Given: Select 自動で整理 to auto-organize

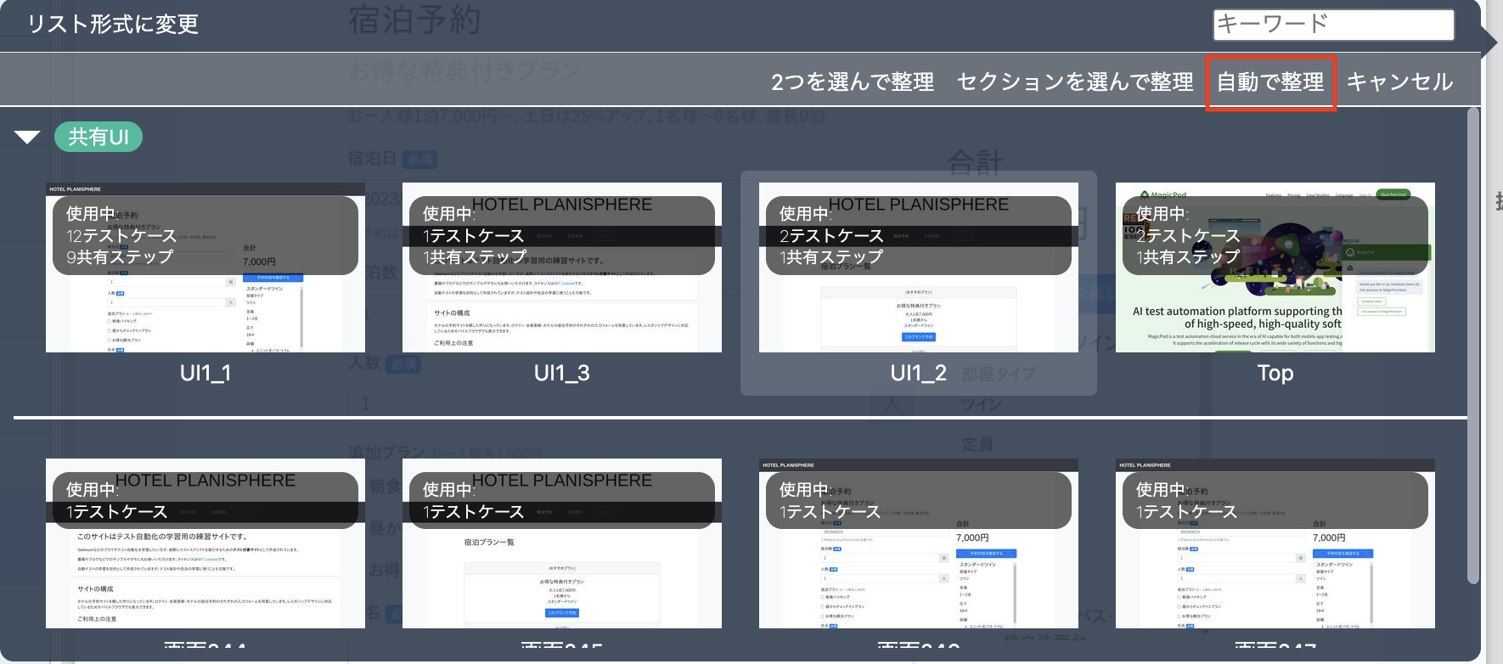Looking at the screenshot, I should click(x=1270, y=82).
